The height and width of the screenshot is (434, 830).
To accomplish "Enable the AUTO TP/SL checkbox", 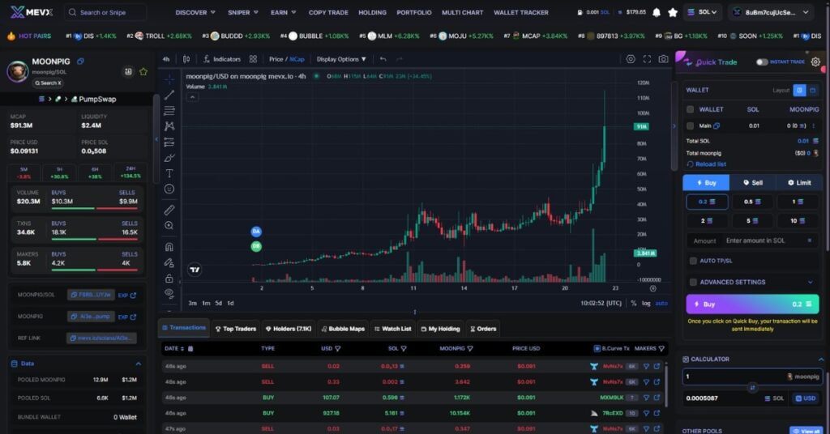I will 693,261.
